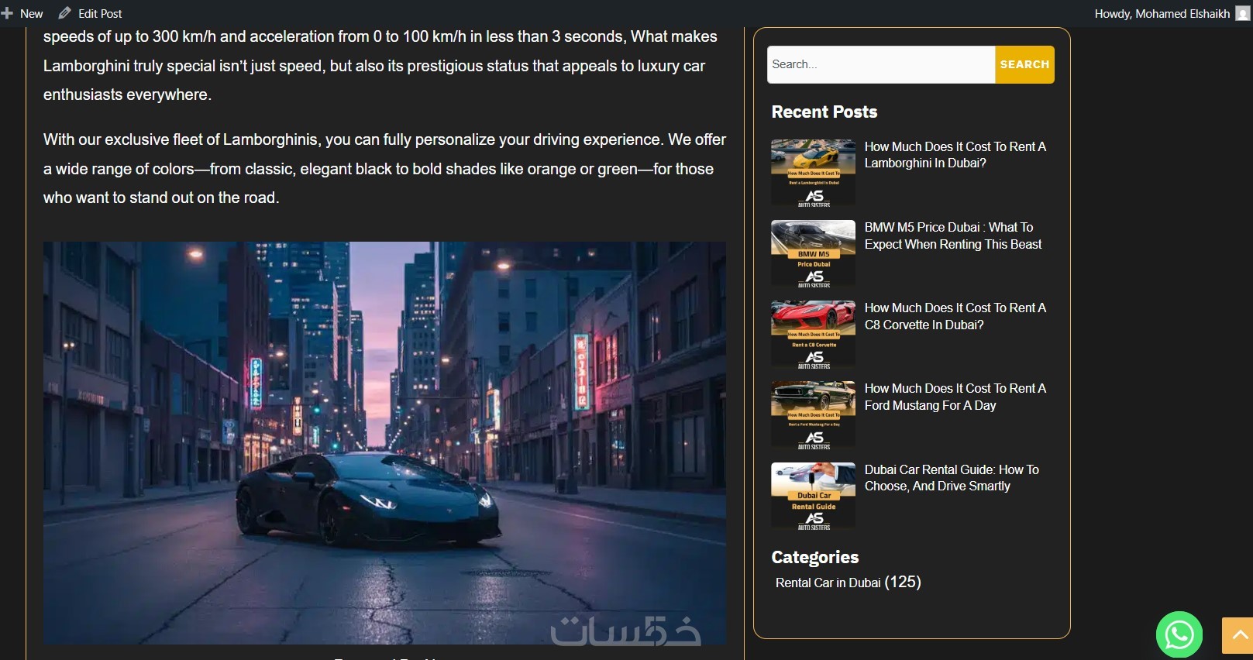Image resolution: width=1253 pixels, height=660 pixels.
Task: Click the Categories heading
Action: pyautogui.click(x=815, y=557)
